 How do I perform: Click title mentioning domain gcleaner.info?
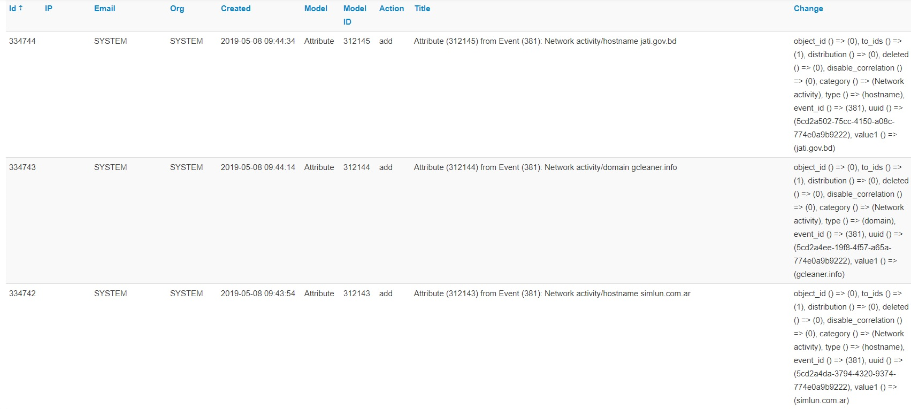pos(546,167)
